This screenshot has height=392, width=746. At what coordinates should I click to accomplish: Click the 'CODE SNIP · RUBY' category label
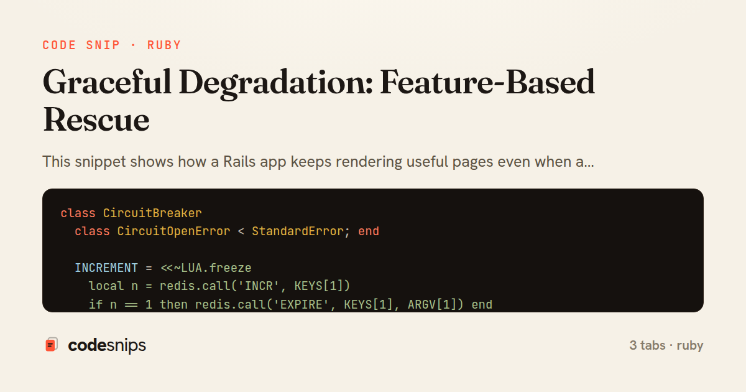click(112, 45)
